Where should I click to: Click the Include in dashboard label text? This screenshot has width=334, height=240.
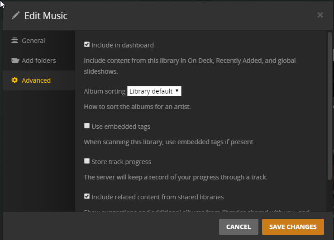tap(123, 45)
